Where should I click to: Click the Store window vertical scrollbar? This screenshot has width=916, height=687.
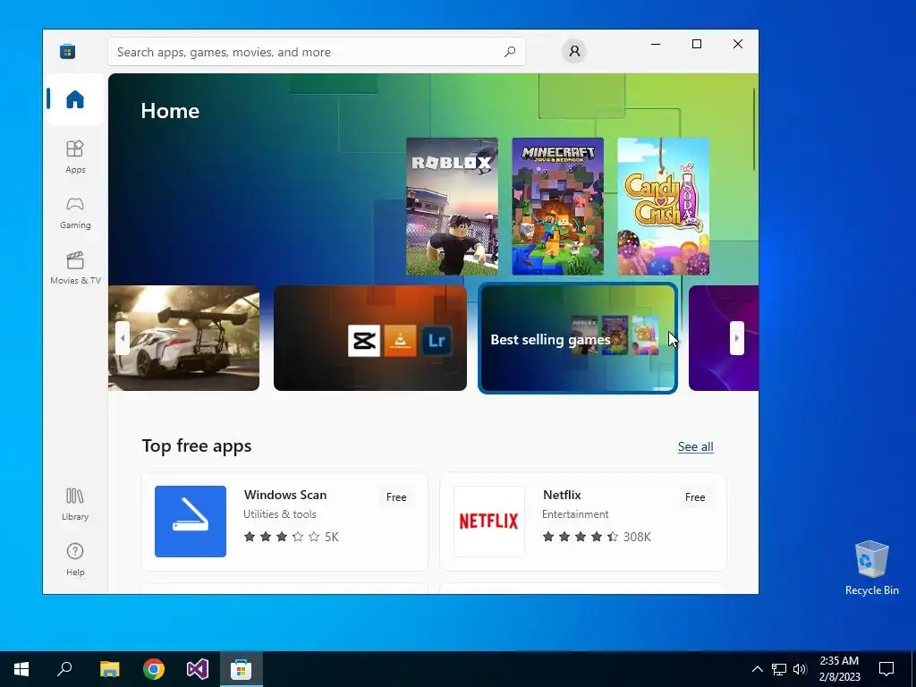click(753, 129)
